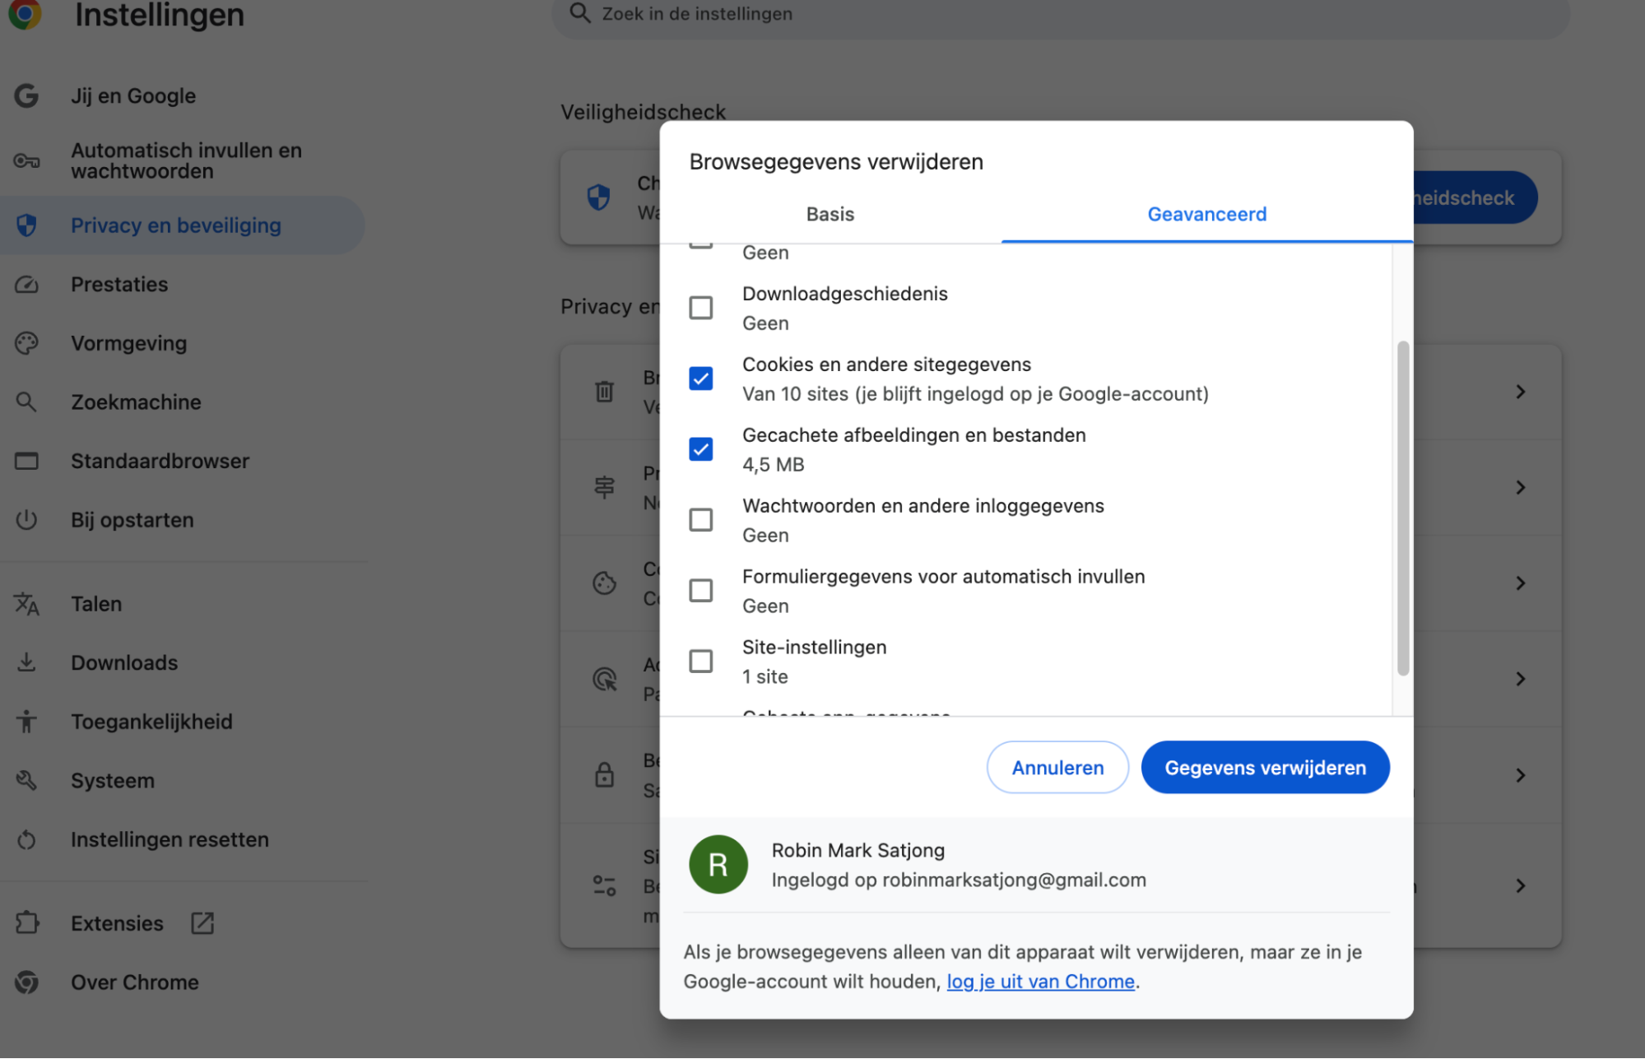Click the Downloads arrow icon in sidebar
This screenshot has width=1645, height=1059.
[x=27, y=662]
